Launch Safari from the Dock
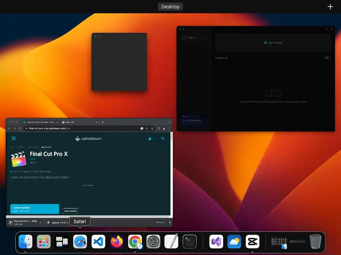341x255 pixels. point(80,242)
